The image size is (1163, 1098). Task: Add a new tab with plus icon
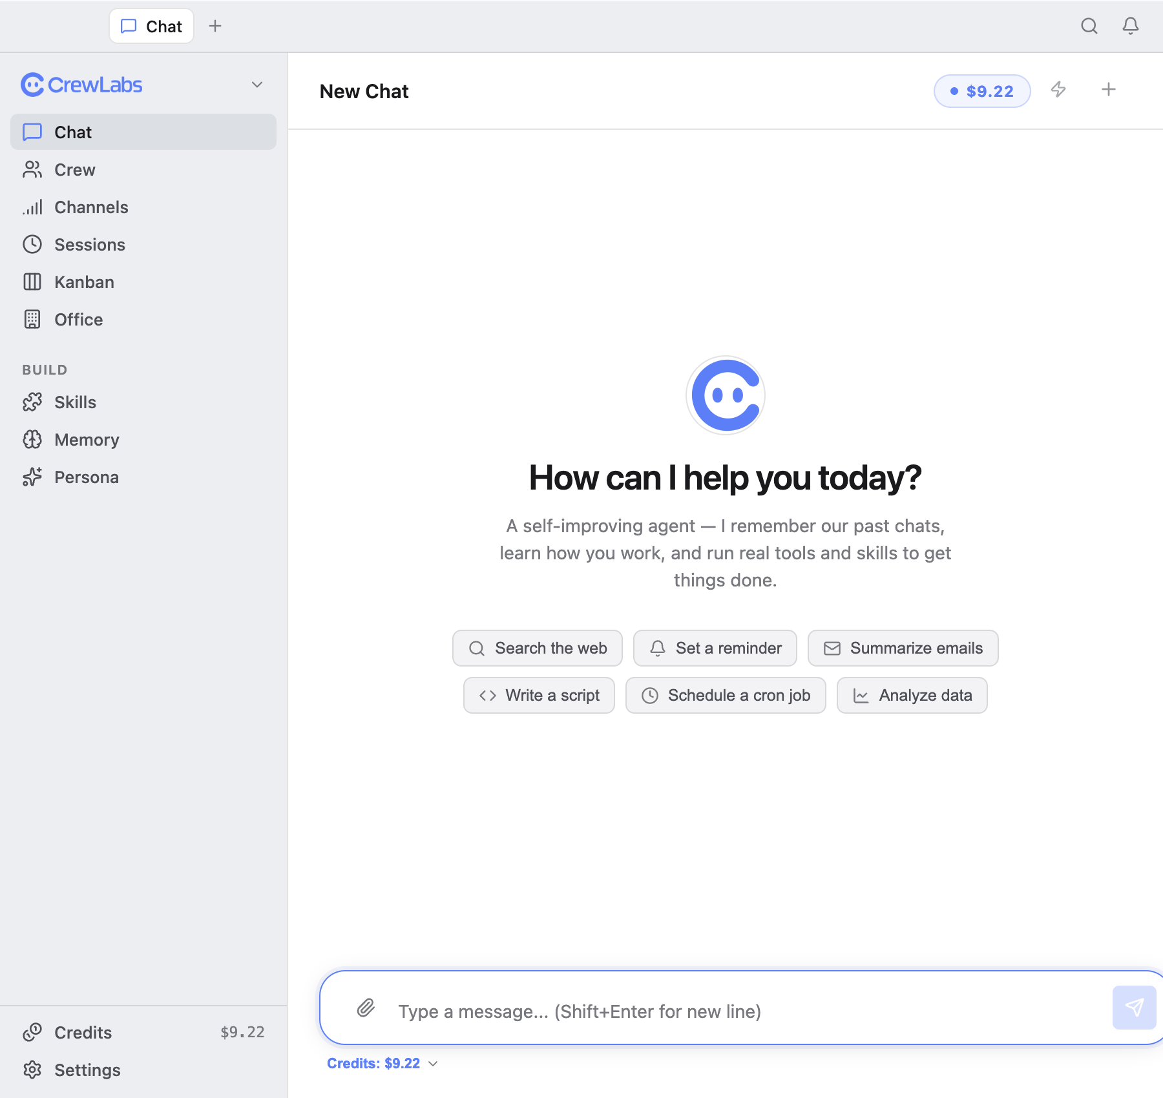point(215,26)
